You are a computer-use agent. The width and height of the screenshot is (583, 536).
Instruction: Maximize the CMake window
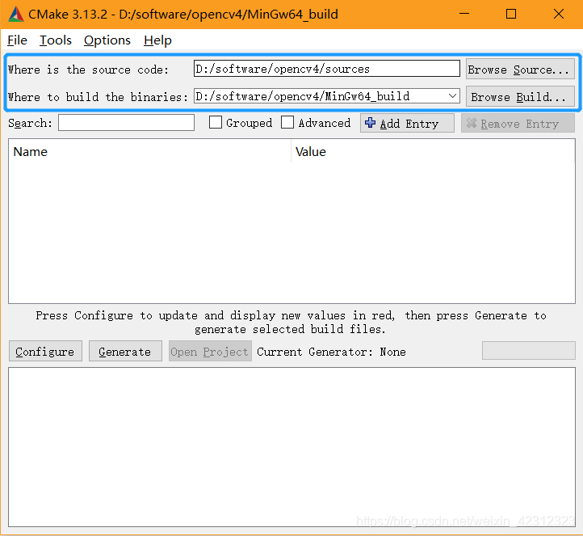[x=511, y=14]
